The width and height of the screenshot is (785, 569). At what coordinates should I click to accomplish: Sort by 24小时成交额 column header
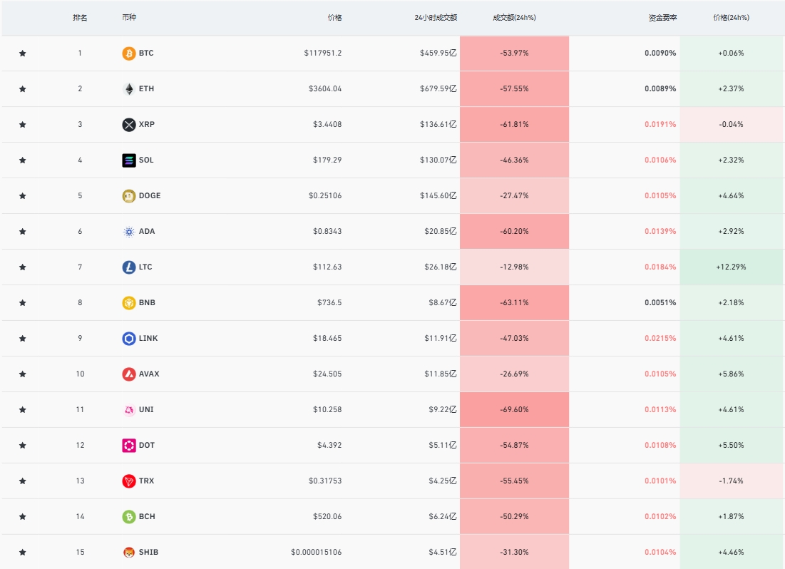coord(436,18)
